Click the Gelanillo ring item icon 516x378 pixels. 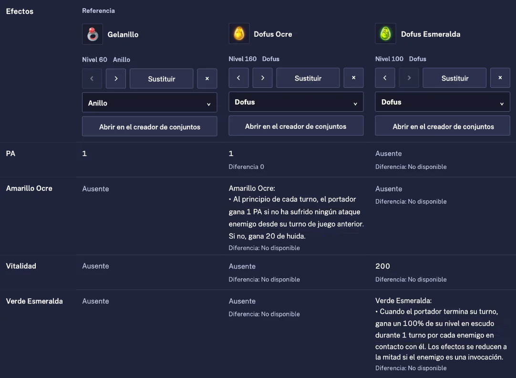(x=93, y=34)
